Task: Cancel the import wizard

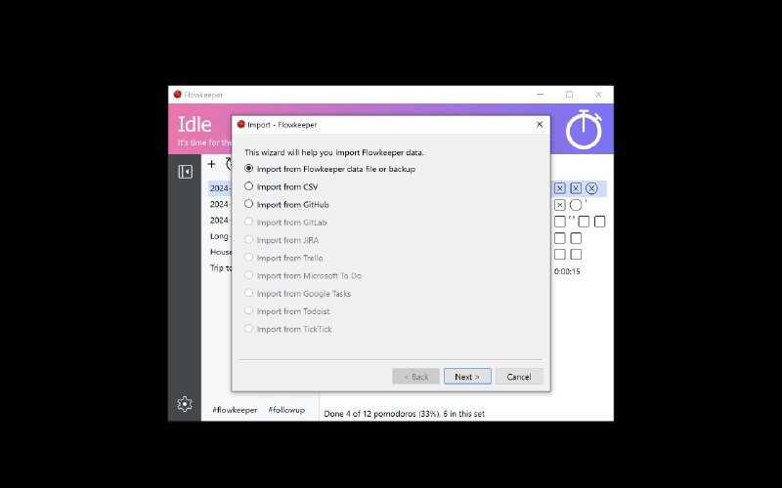Action: click(x=519, y=377)
